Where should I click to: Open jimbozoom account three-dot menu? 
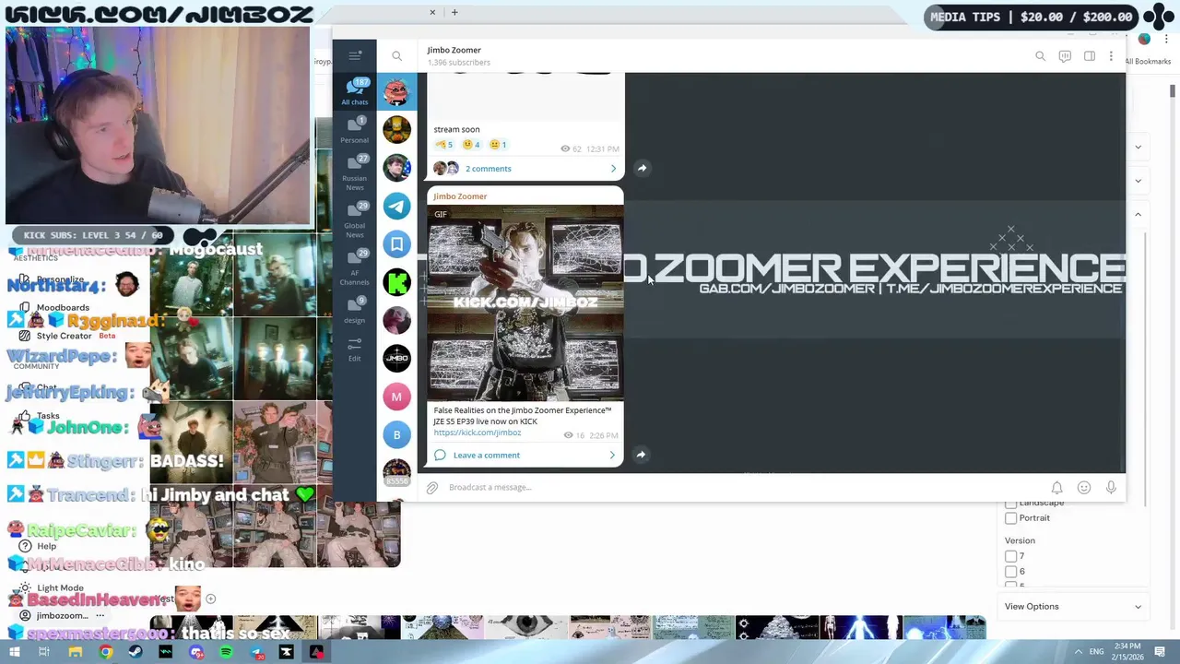point(100,615)
